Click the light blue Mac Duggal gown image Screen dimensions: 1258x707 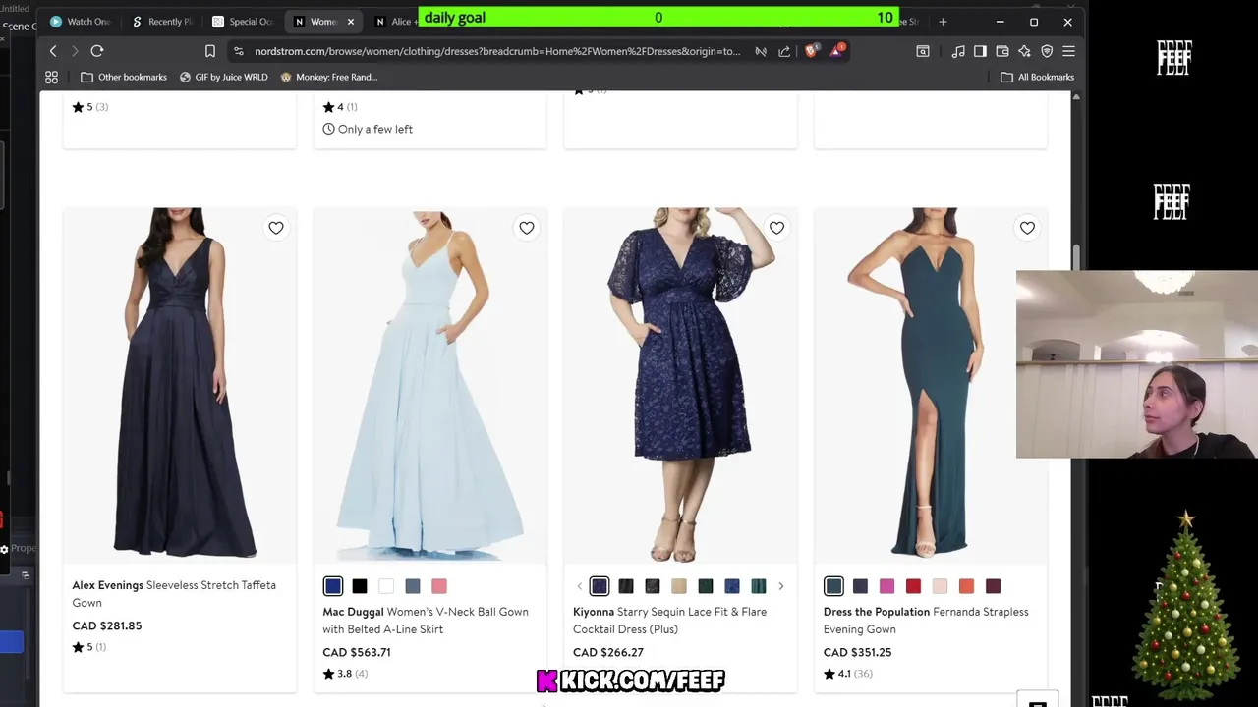pos(429,384)
